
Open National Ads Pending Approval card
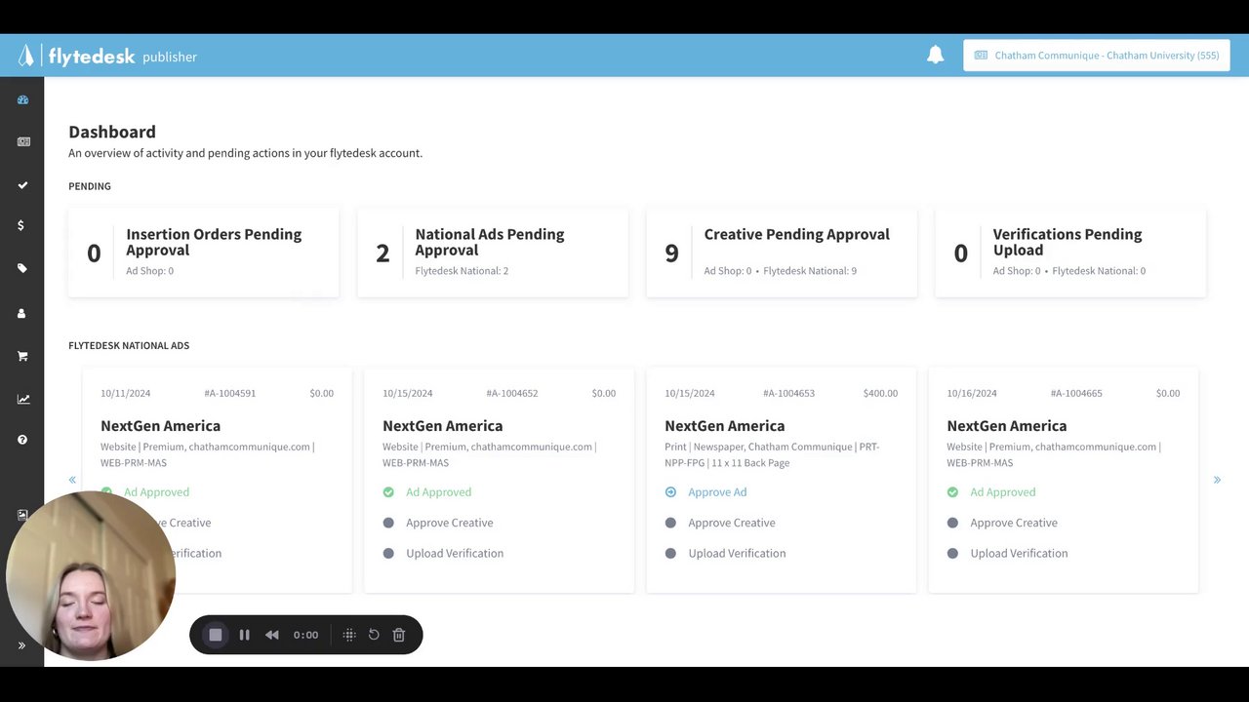point(493,253)
